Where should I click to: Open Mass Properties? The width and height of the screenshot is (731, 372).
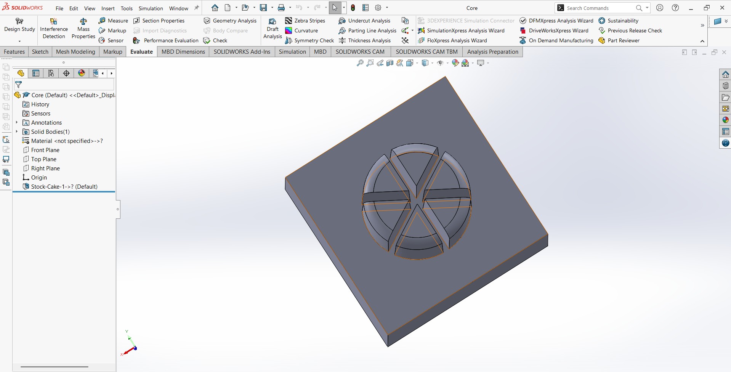(x=83, y=29)
